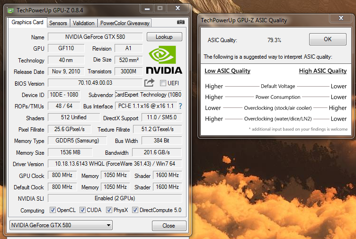Click the ROPs/TMUs field 48 / 64

coord(64,106)
